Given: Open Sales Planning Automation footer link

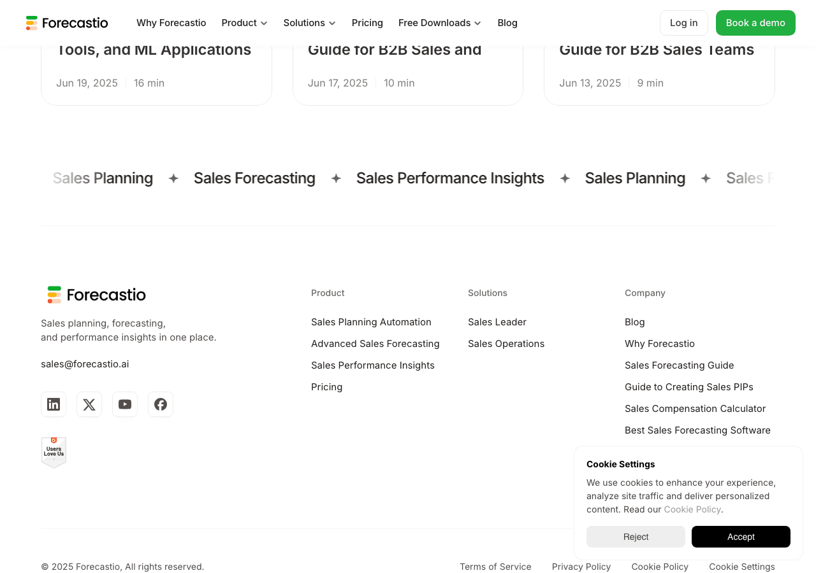Looking at the screenshot, I should [x=371, y=322].
